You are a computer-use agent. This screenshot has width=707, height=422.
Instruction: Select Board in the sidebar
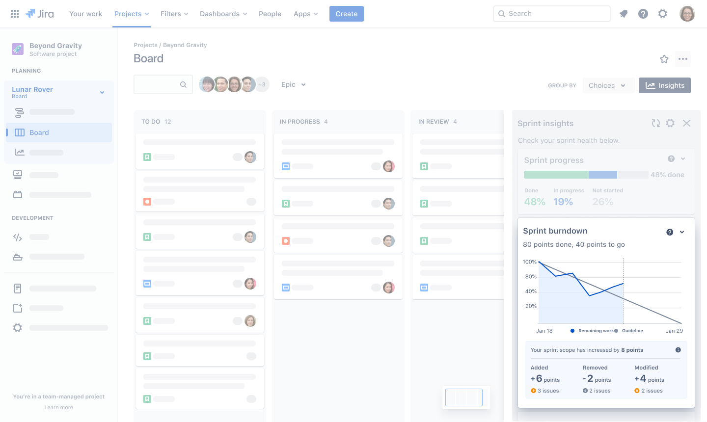59,132
